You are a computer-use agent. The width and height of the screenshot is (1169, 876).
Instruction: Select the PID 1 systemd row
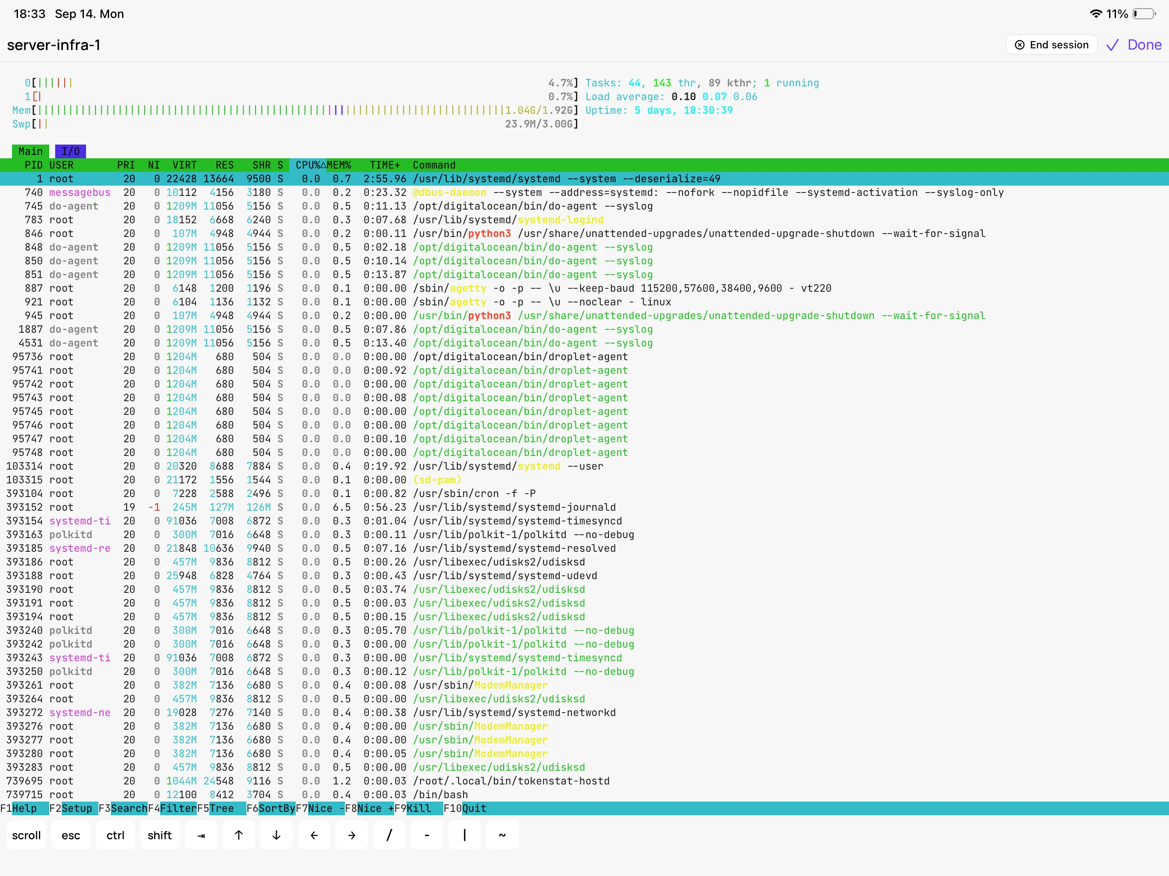pyautogui.click(x=584, y=179)
